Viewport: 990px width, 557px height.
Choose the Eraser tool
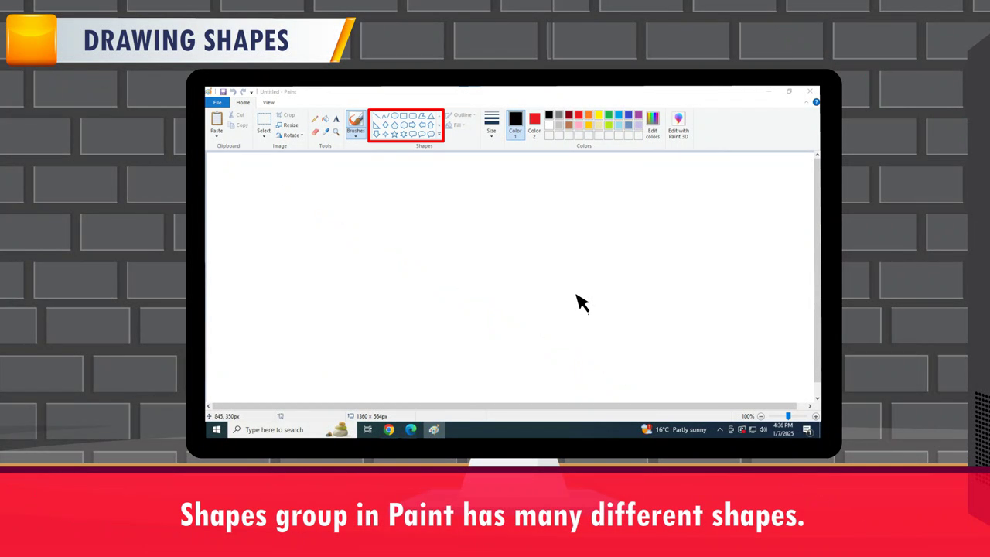click(315, 132)
